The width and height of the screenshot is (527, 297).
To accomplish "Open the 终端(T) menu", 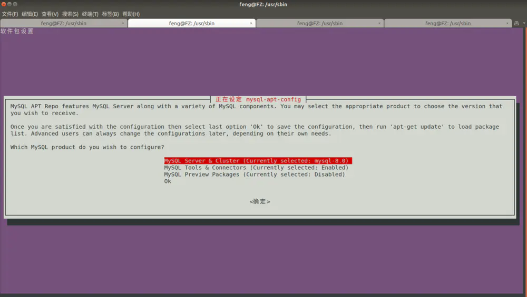I will coord(90,14).
